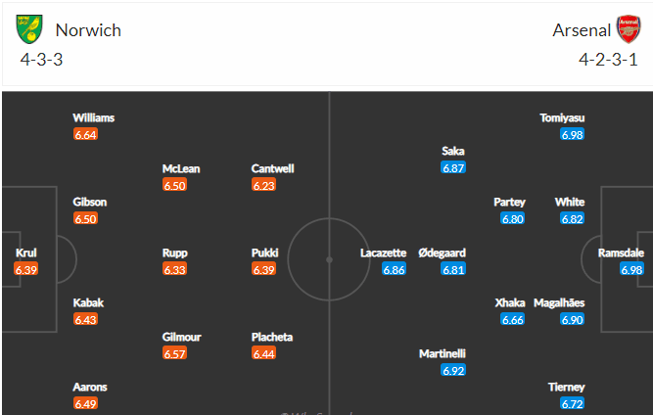Select Tierney in Arsenal defence
Image resolution: width=653 pixels, height=415 pixels.
point(567,388)
